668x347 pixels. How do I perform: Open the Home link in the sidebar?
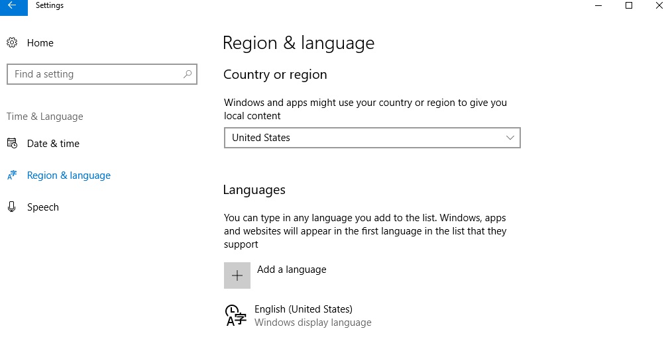[40, 43]
